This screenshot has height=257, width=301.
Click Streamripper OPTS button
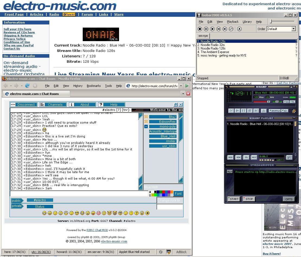289,199
